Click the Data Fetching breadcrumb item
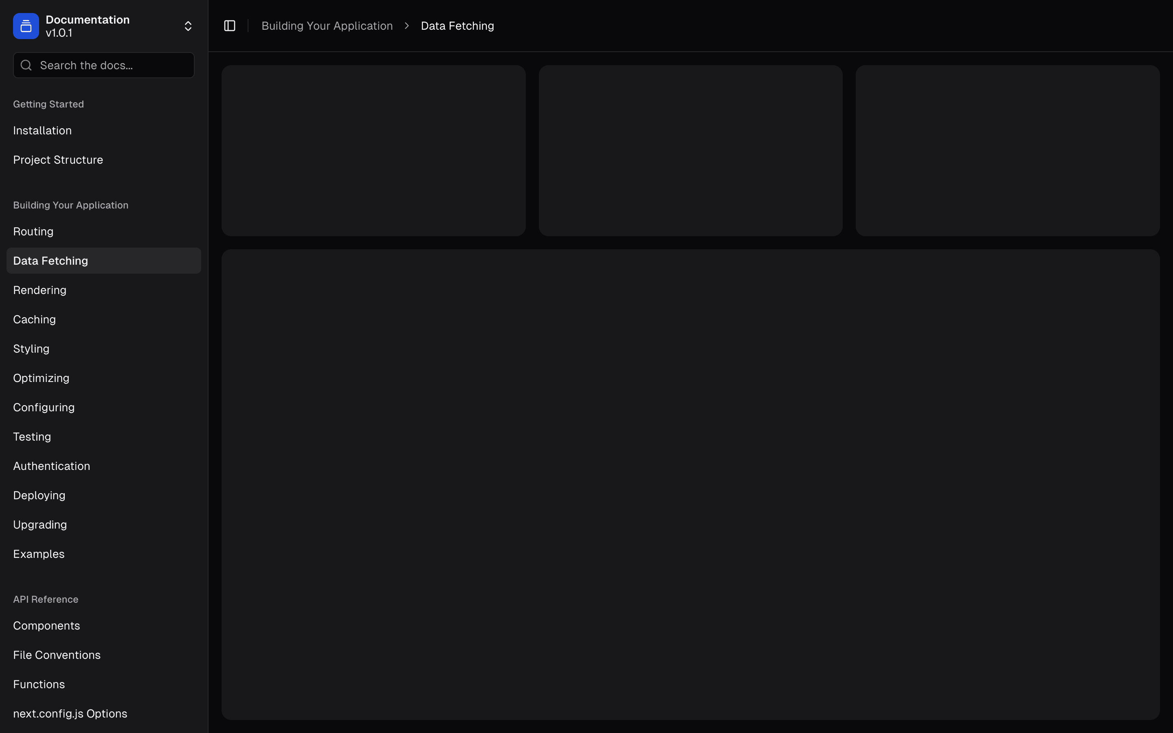This screenshot has height=733, width=1173. (x=457, y=26)
